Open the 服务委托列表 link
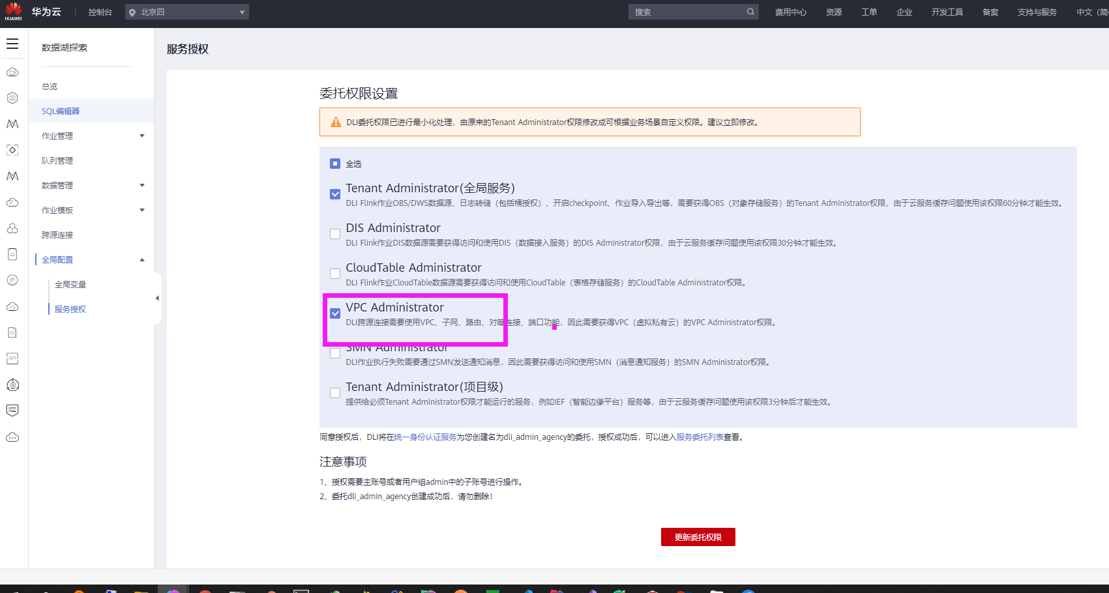The height and width of the screenshot is (593, 1109). click(700, 437)
